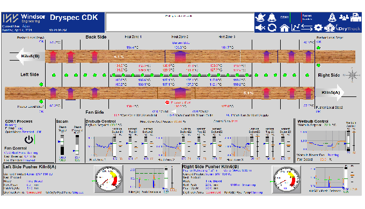Click the Heat Zone 1 drybulb trend graph

(x=103, y=146)
